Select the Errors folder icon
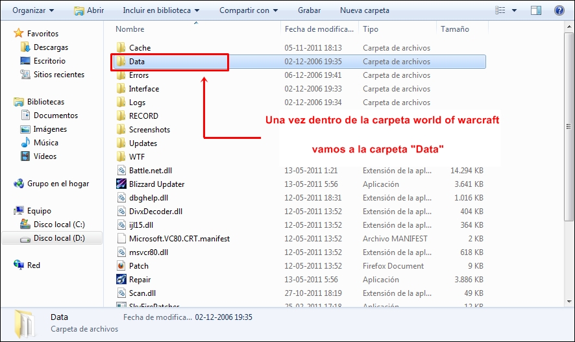 (x=121, y=75)
